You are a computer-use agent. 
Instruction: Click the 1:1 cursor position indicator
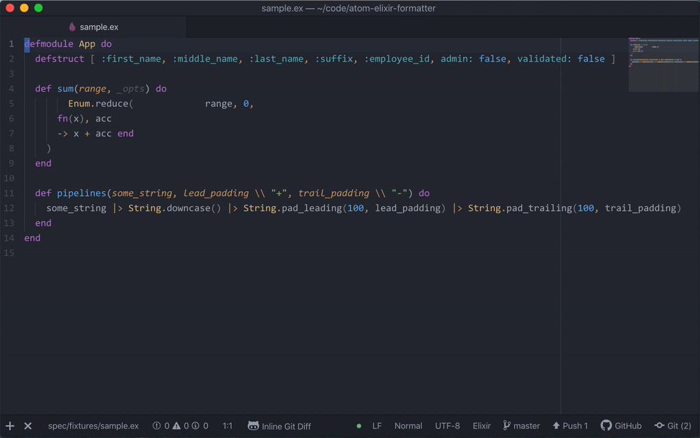pos(227,426)
